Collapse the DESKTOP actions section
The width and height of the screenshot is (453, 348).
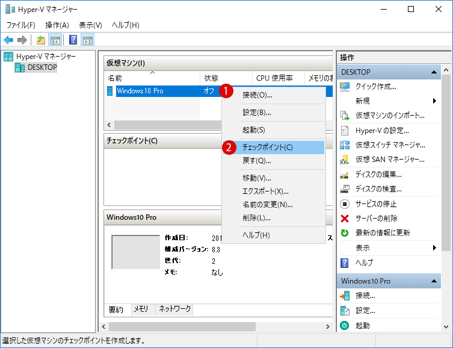coord(434,72)
